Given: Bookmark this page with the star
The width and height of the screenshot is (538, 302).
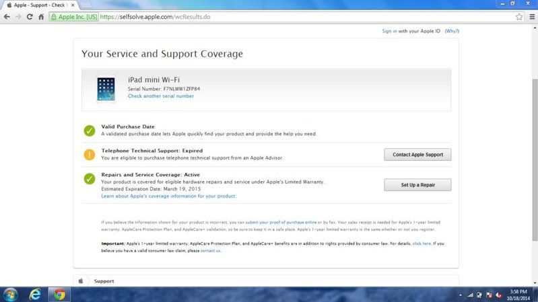Looking at the screenshot, I should (x=519, y=17).
